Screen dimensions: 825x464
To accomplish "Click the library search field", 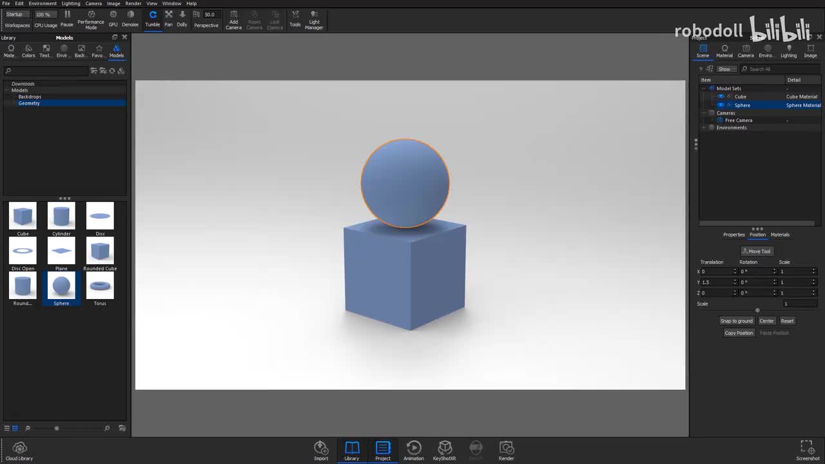I will [46, 71].
